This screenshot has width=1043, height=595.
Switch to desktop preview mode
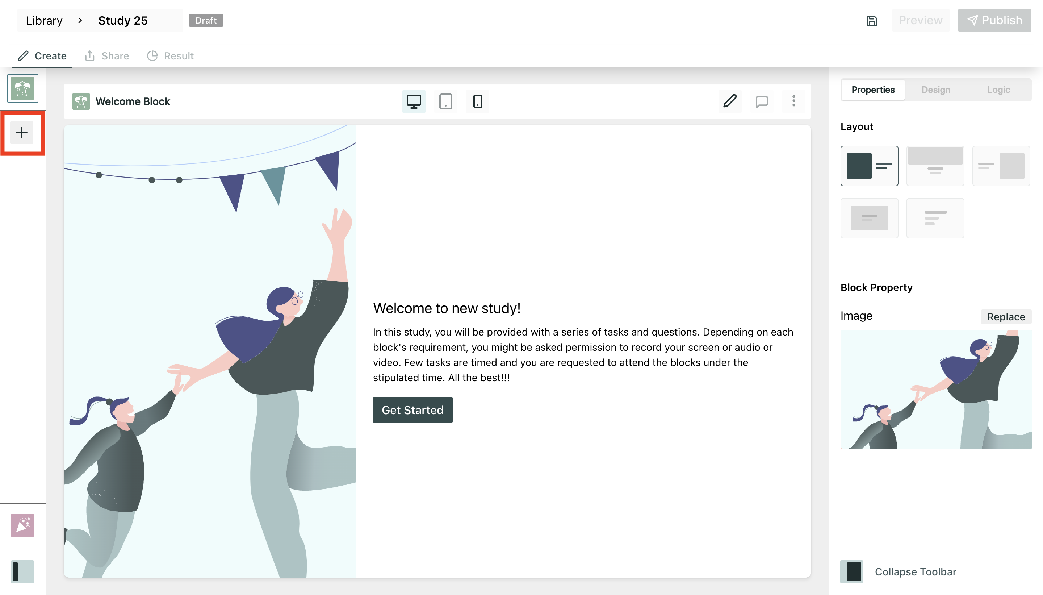tap(414, 101)
